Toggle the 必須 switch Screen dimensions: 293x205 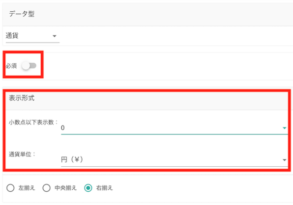29,66
